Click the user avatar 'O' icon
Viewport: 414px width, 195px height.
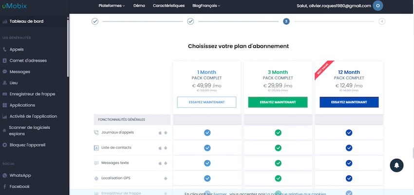(378, 5)
